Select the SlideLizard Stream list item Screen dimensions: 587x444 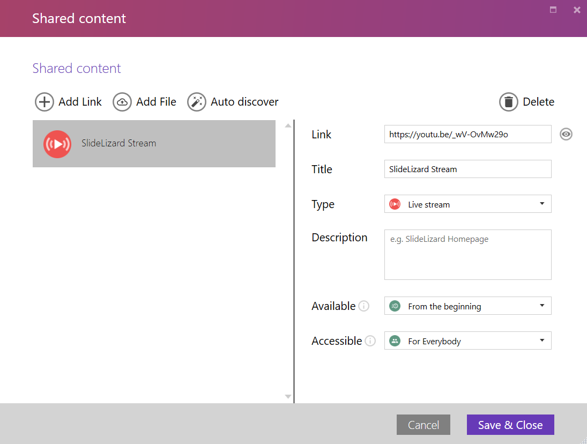click(x=154, y=144)
